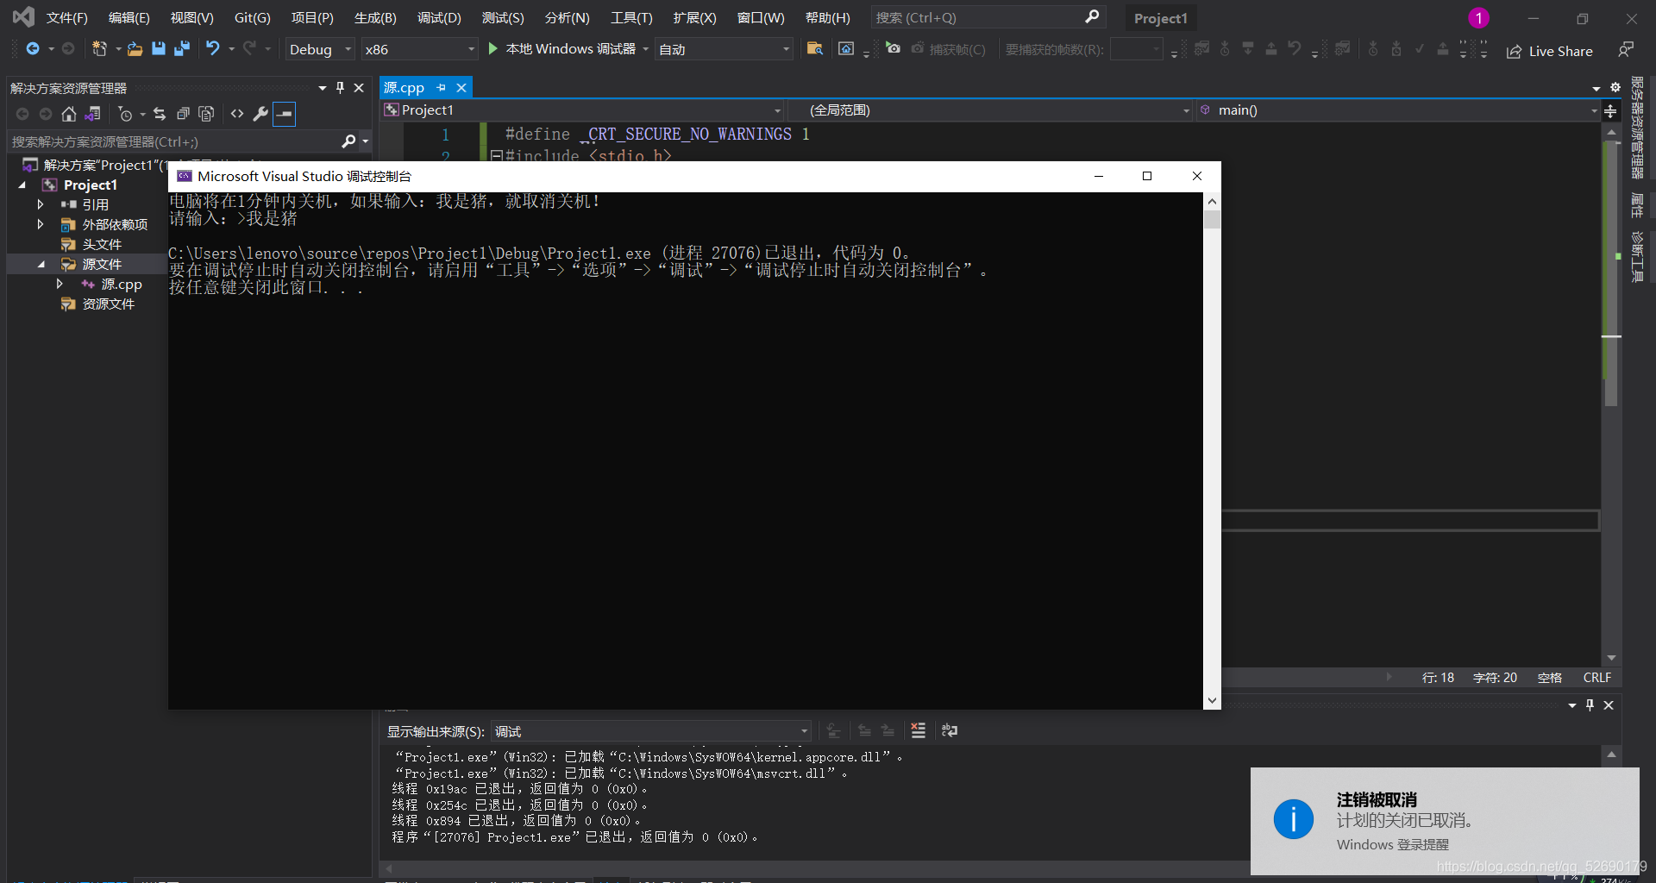This screenshot has height=883, width=1656.
Task: Click the save all icon
Action: pos(181,49)
